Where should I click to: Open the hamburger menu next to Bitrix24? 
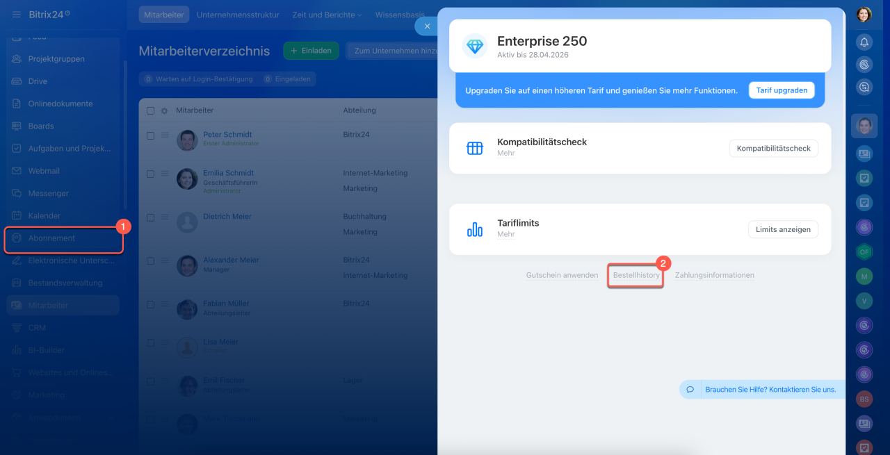pyautogui.click(x=17, y=14)
